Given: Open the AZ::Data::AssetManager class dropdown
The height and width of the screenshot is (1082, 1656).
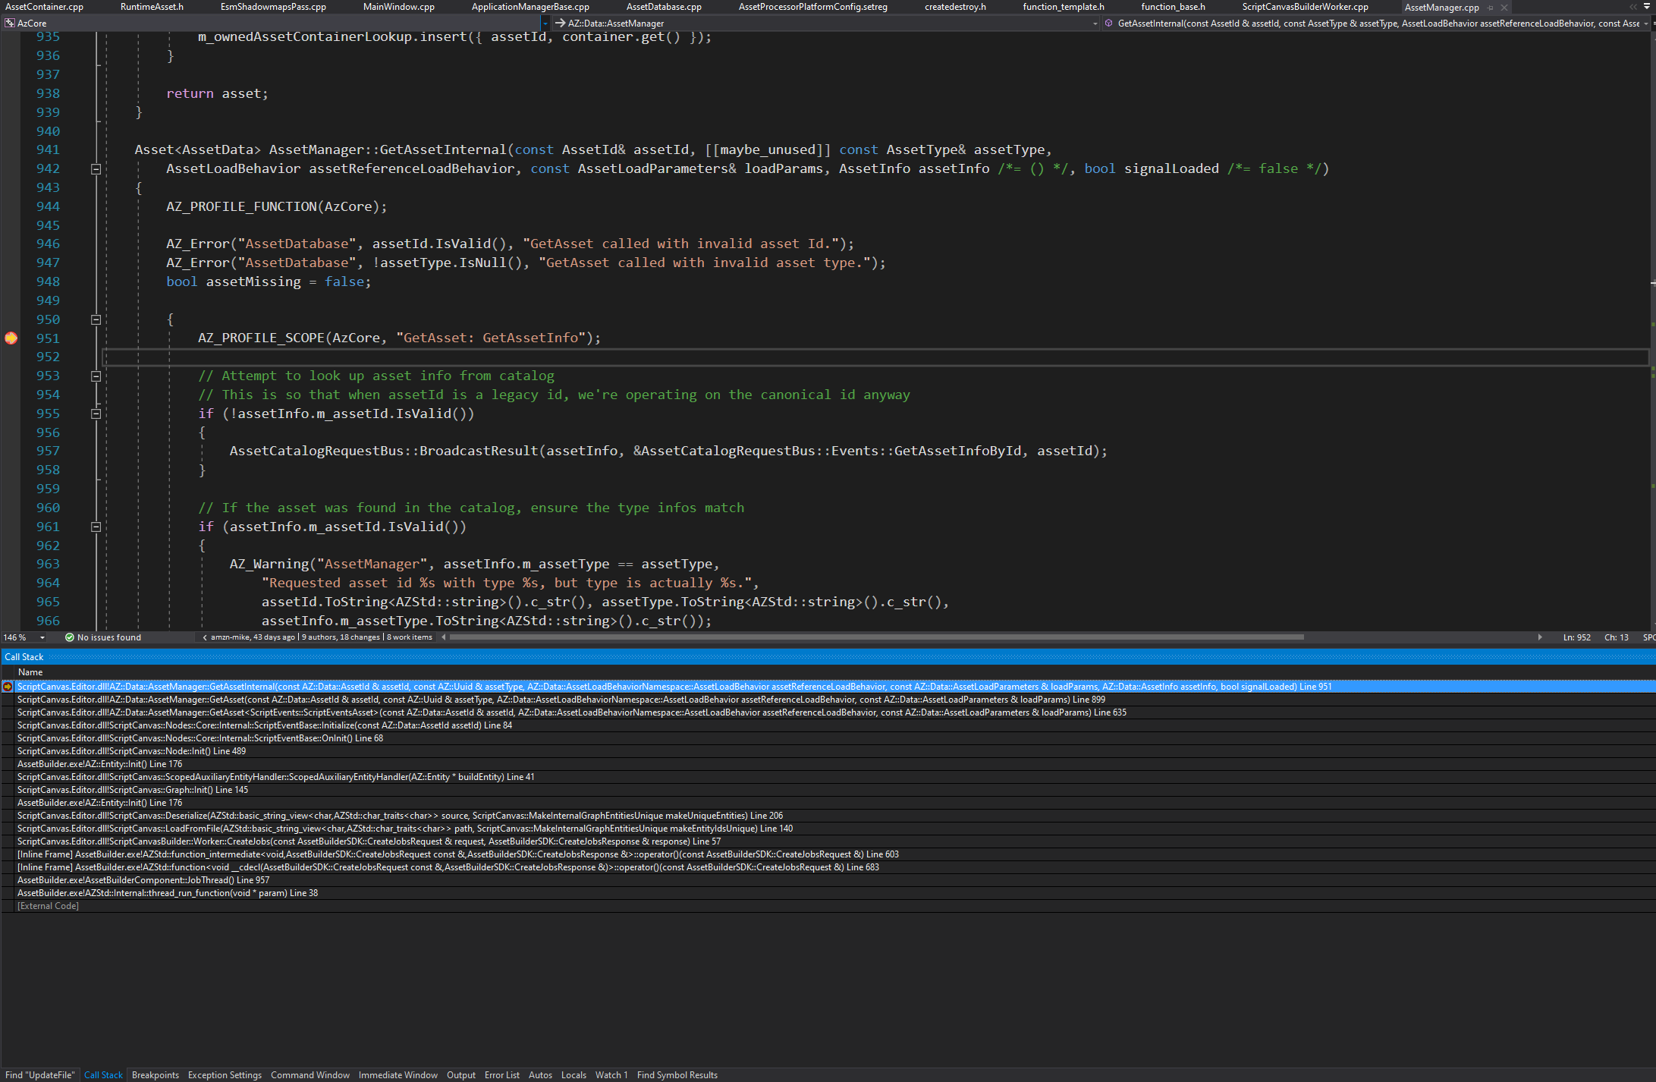Looking at the screenshot, I should [1095, 24].
